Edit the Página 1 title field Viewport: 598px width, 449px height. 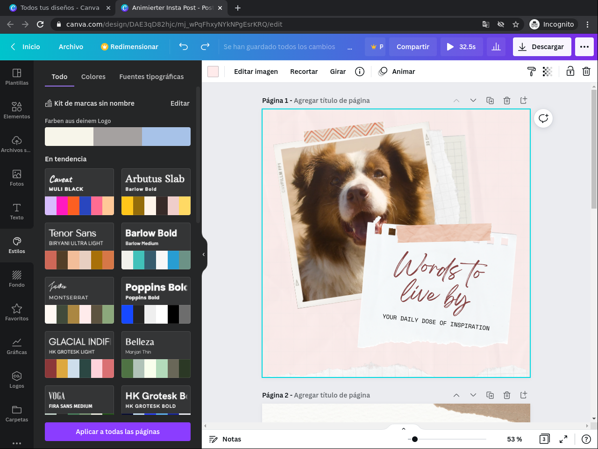point(332,101)
